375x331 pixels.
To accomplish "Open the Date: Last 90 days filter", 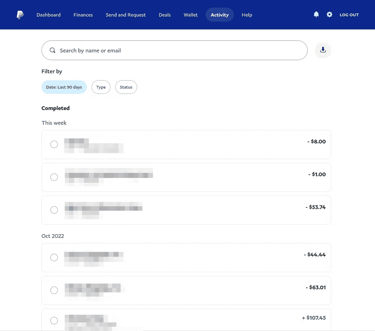I will 64,87.
